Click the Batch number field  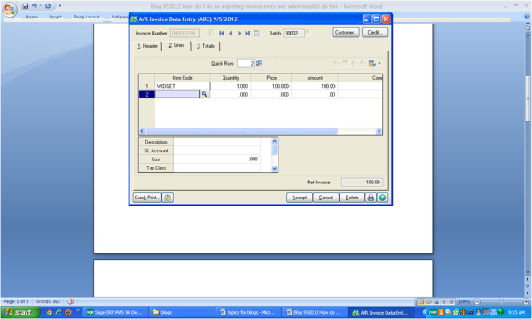293,33
